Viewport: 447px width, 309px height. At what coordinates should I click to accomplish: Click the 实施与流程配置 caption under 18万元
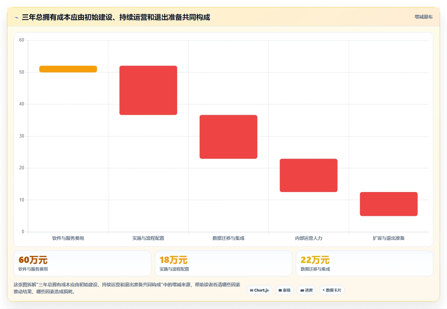[174, 269]
